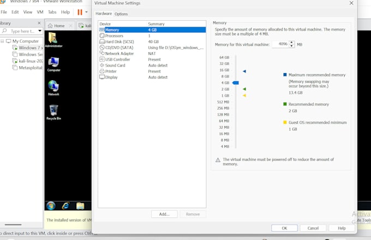Click the 512 MB label on memory scale
The width and height of the screenshot is (371, 240).
point(223,102)
